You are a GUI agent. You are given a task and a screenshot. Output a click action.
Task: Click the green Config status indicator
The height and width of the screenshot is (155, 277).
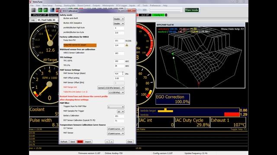(x=158, y=15)
